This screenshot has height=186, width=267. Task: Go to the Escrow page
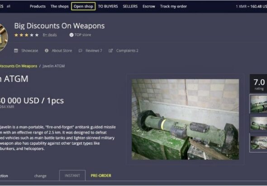click(x=149, y=6)
